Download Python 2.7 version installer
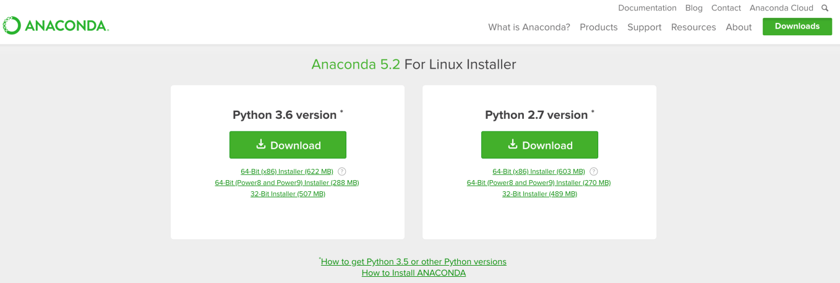The width and height of the screenshot is (840, 283). [539, 145]
